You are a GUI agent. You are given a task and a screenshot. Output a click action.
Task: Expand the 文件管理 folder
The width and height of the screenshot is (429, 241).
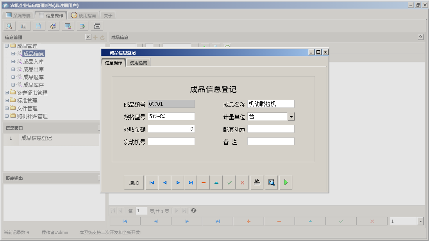click(7, 108)
